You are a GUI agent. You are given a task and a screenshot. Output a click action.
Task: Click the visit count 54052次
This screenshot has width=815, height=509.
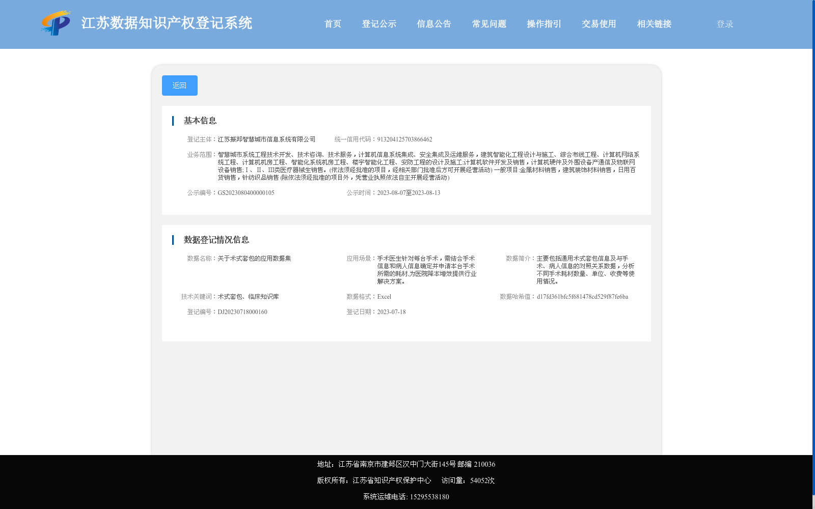tap(482, 480)
